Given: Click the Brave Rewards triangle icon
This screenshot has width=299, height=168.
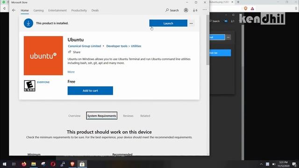Looking at the screenshot, I should point(252,8).
